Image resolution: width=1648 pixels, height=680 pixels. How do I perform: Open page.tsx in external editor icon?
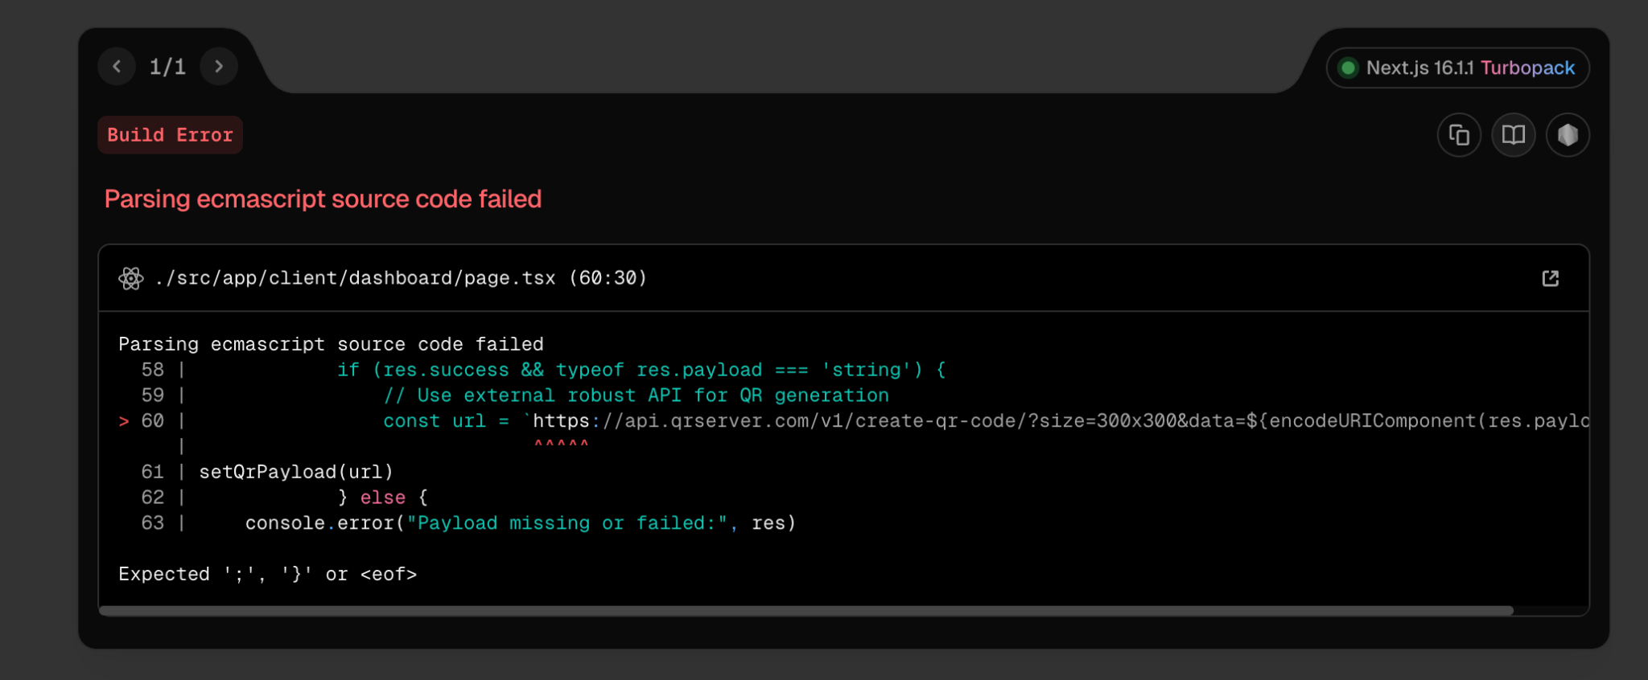1550,278
